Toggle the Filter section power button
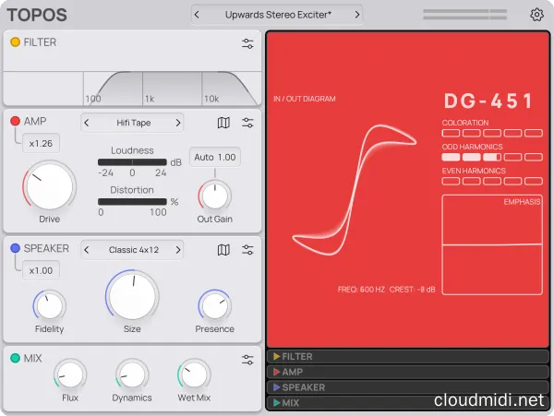The width and height of the screenshot is (554, 416). click(16, 42)
